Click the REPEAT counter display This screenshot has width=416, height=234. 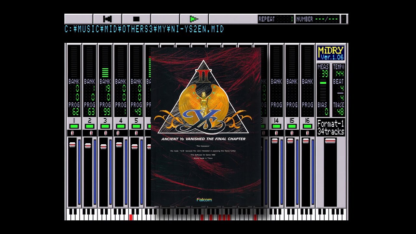pyautogui.click(x=276, y=19)
